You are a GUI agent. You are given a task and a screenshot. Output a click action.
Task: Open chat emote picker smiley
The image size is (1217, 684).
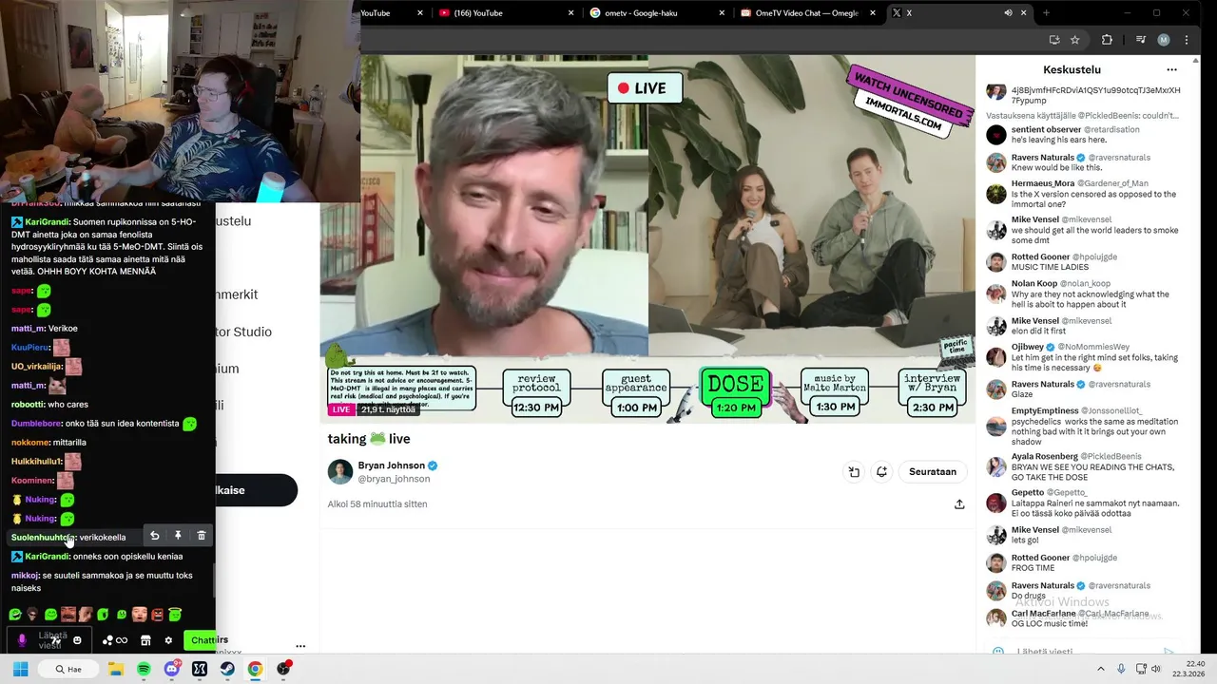coord(77,640)
